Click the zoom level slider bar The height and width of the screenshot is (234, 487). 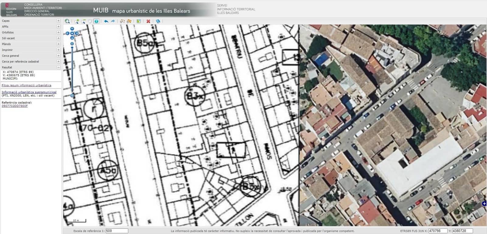(72, 70)
